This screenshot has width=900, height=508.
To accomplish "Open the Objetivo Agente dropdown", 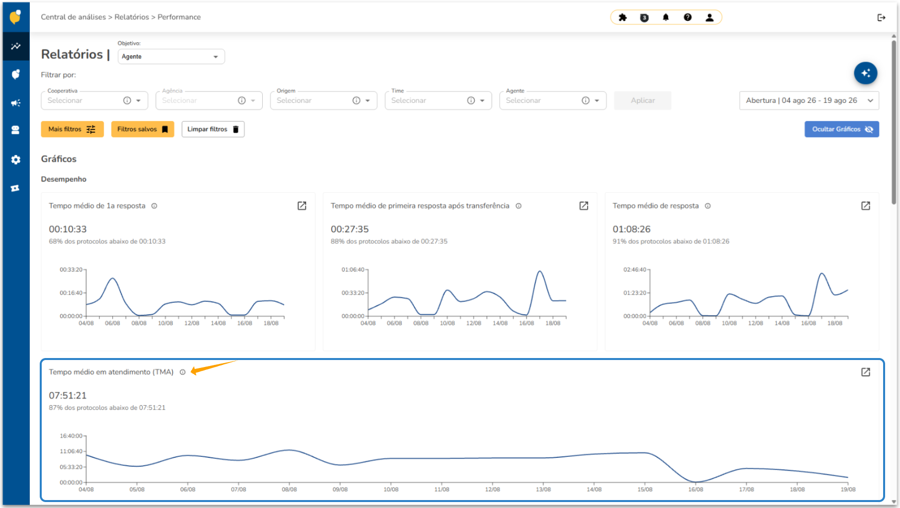I will 171,57.
